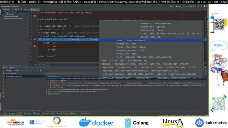Click the w.stop() code line
The image size is (228, 128).
[x=53, y=50]
